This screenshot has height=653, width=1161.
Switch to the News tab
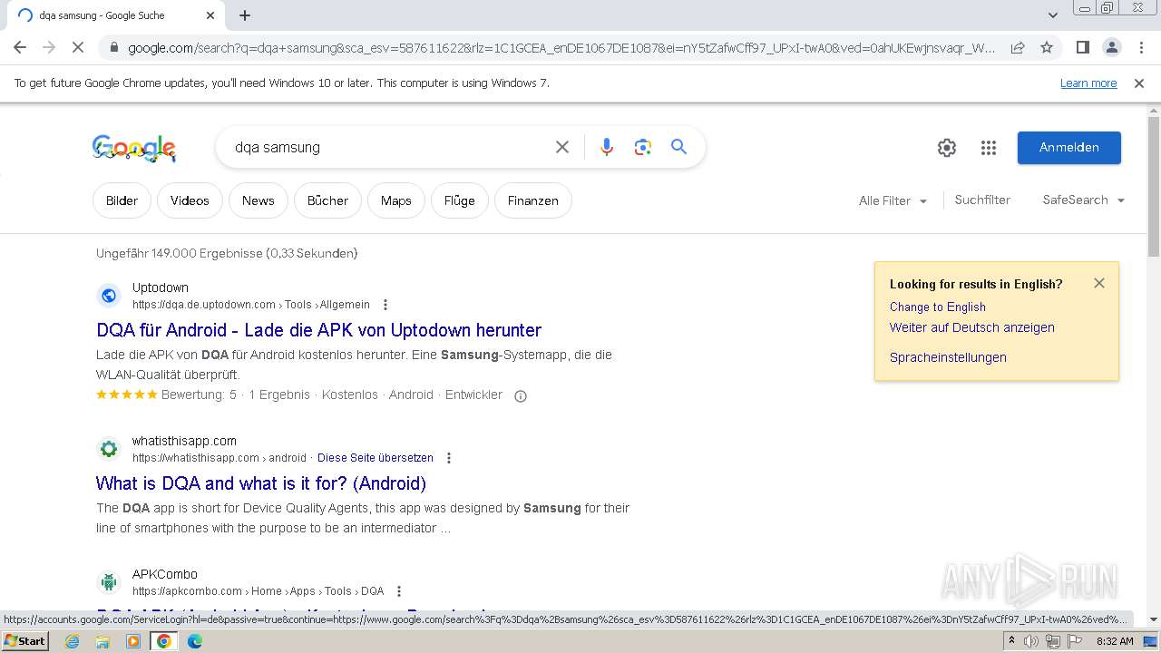click(258, 200)
